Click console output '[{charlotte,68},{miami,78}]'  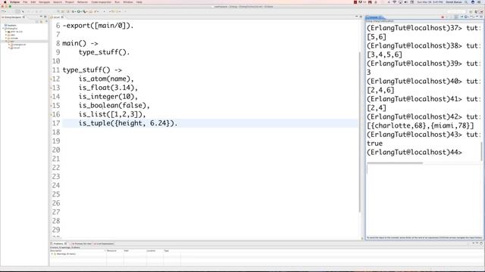(x=421, y=125)
